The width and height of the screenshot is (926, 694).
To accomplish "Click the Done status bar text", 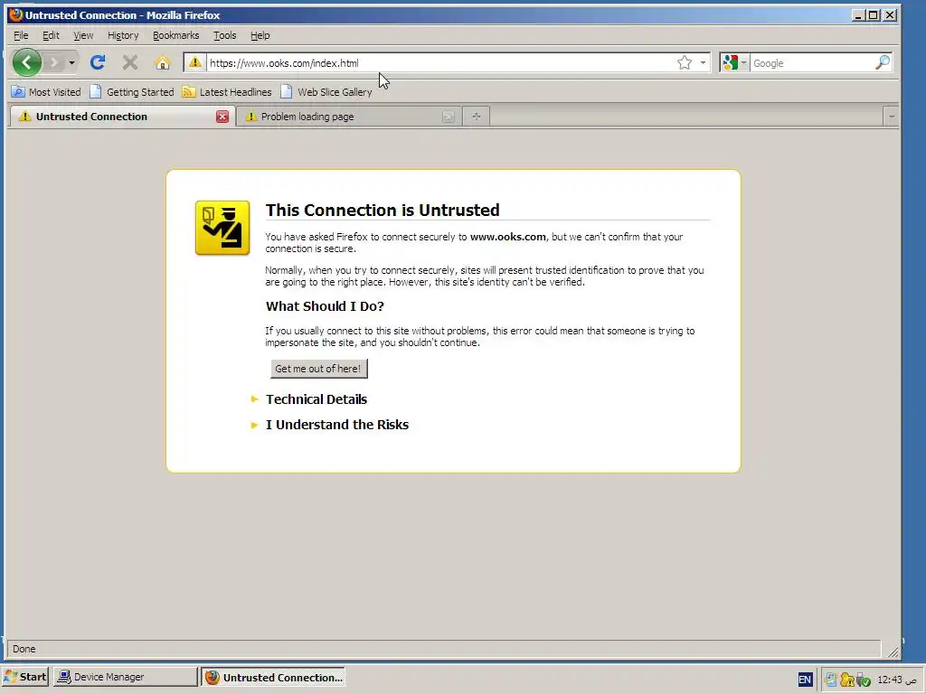I will (x=24, y=649).
